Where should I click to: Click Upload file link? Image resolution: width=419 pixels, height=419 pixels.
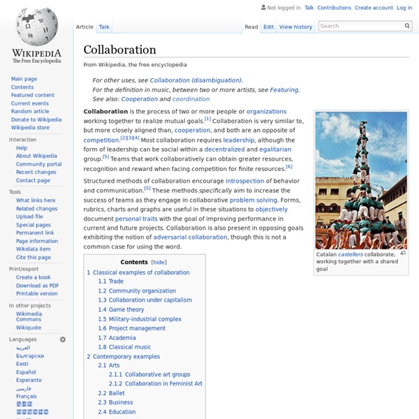(x=29, y=216)
